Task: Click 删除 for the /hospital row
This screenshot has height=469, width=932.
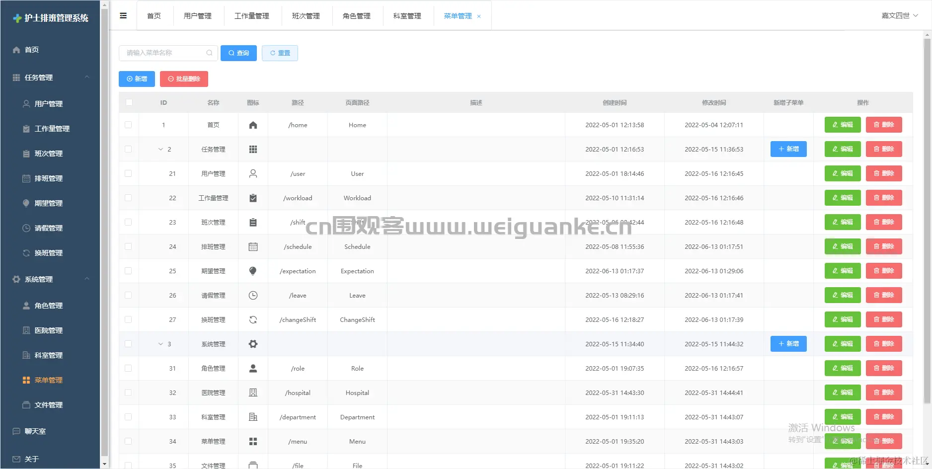Action: coord(884,392)
